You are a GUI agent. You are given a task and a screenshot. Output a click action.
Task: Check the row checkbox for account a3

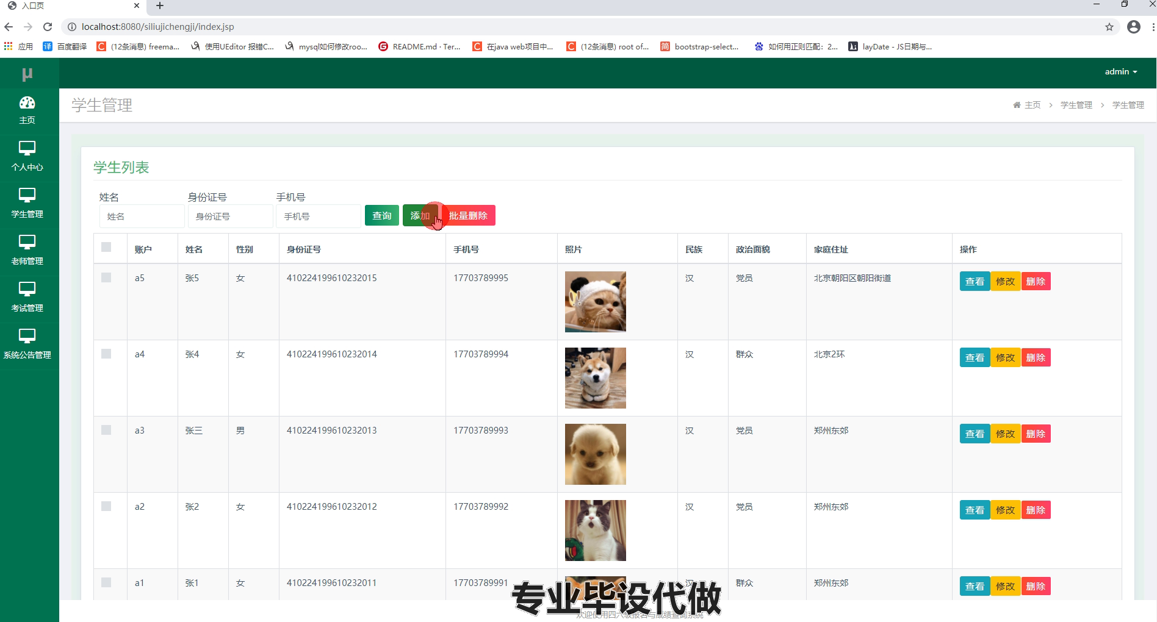click(x=106, y=430)
